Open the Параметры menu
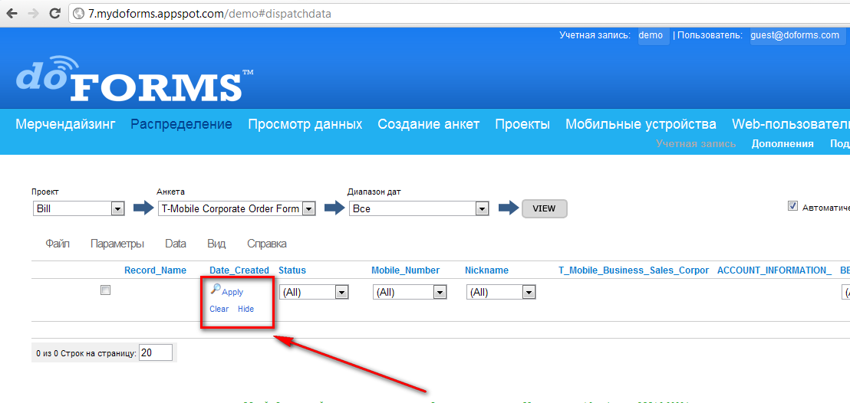 click(117, 244)
